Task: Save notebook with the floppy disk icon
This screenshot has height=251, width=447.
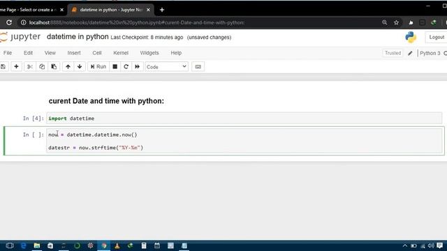Action: pos(3,67)
